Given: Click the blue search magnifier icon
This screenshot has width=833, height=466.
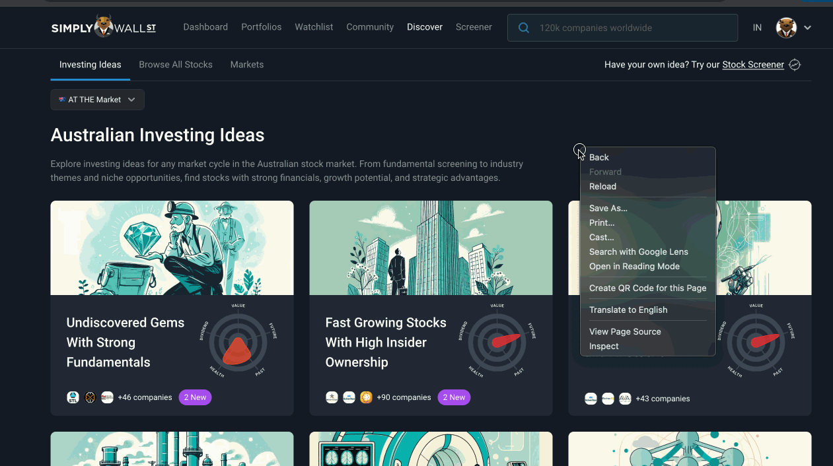Looking at the screenshot, I should pos(524,28).
